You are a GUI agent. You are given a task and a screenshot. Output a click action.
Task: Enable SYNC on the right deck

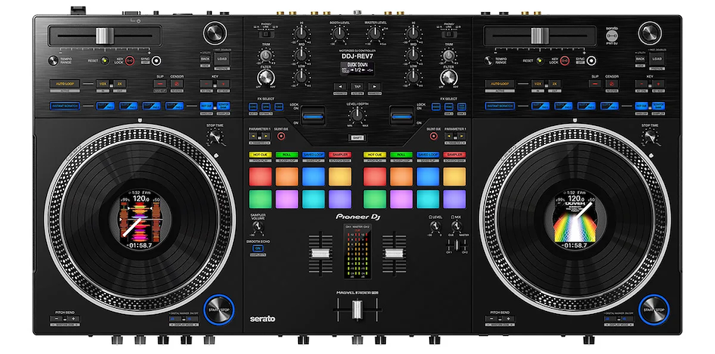(592, 60)
